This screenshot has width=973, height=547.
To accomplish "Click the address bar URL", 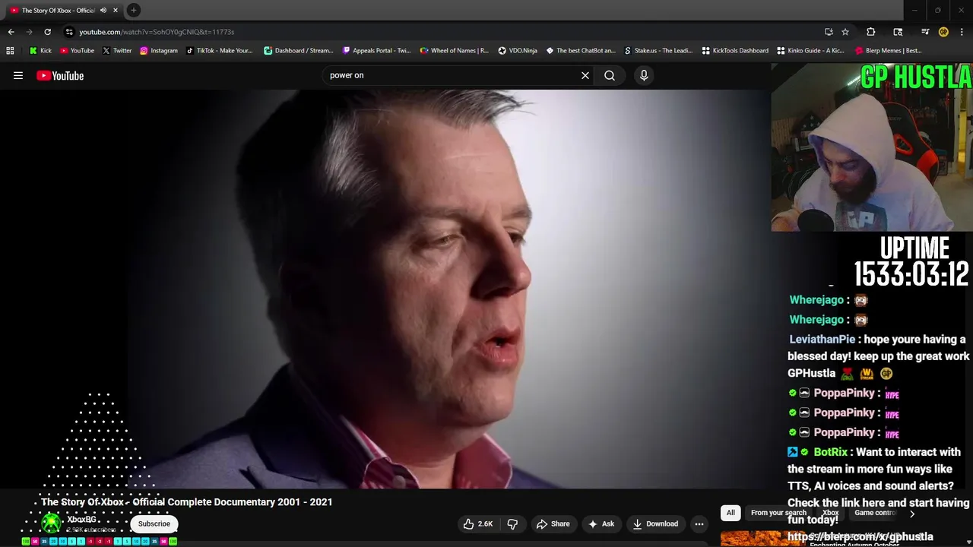I will click(x=157, y=32).
